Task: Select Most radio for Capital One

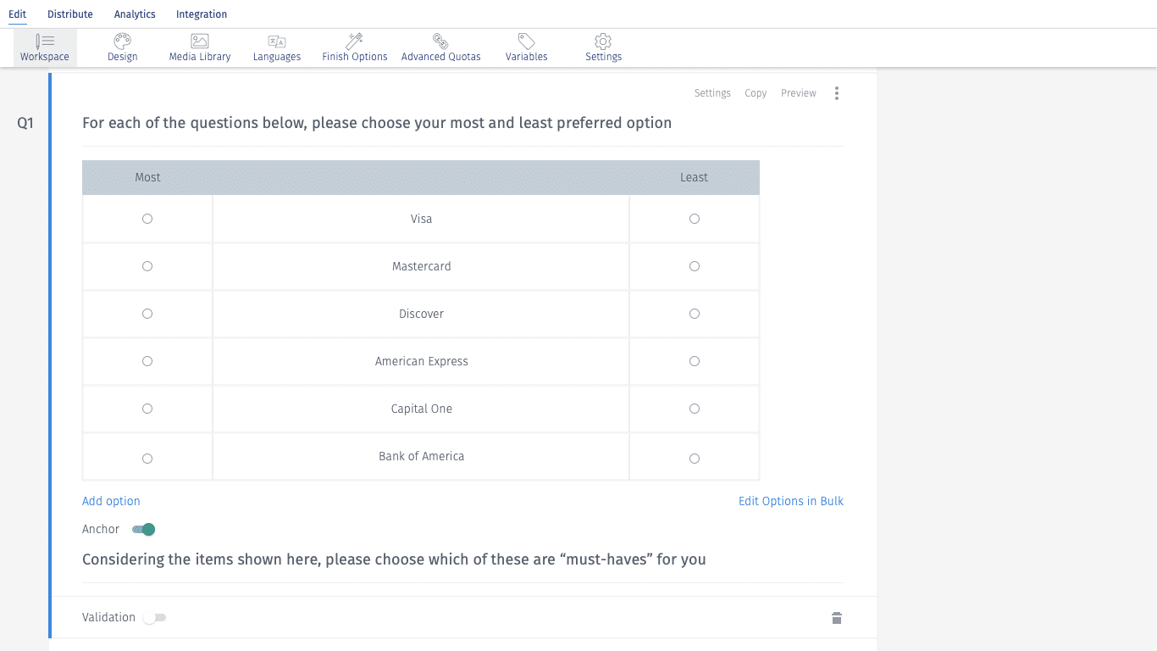Action: coord(147,409)
